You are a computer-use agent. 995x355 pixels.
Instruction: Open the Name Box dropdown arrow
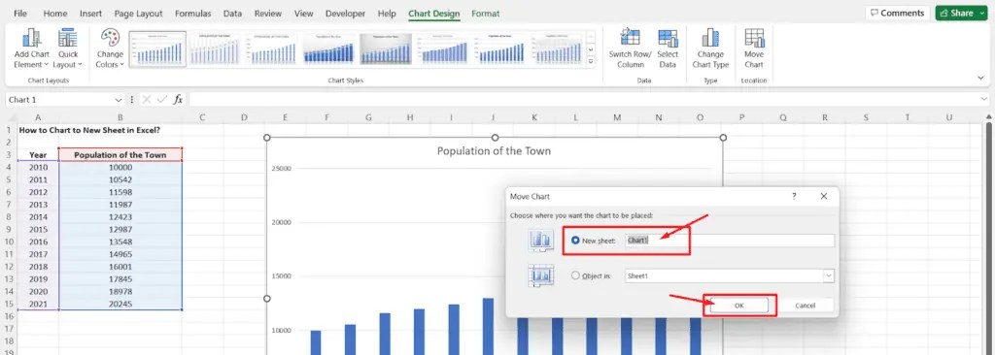pos(118,100)
